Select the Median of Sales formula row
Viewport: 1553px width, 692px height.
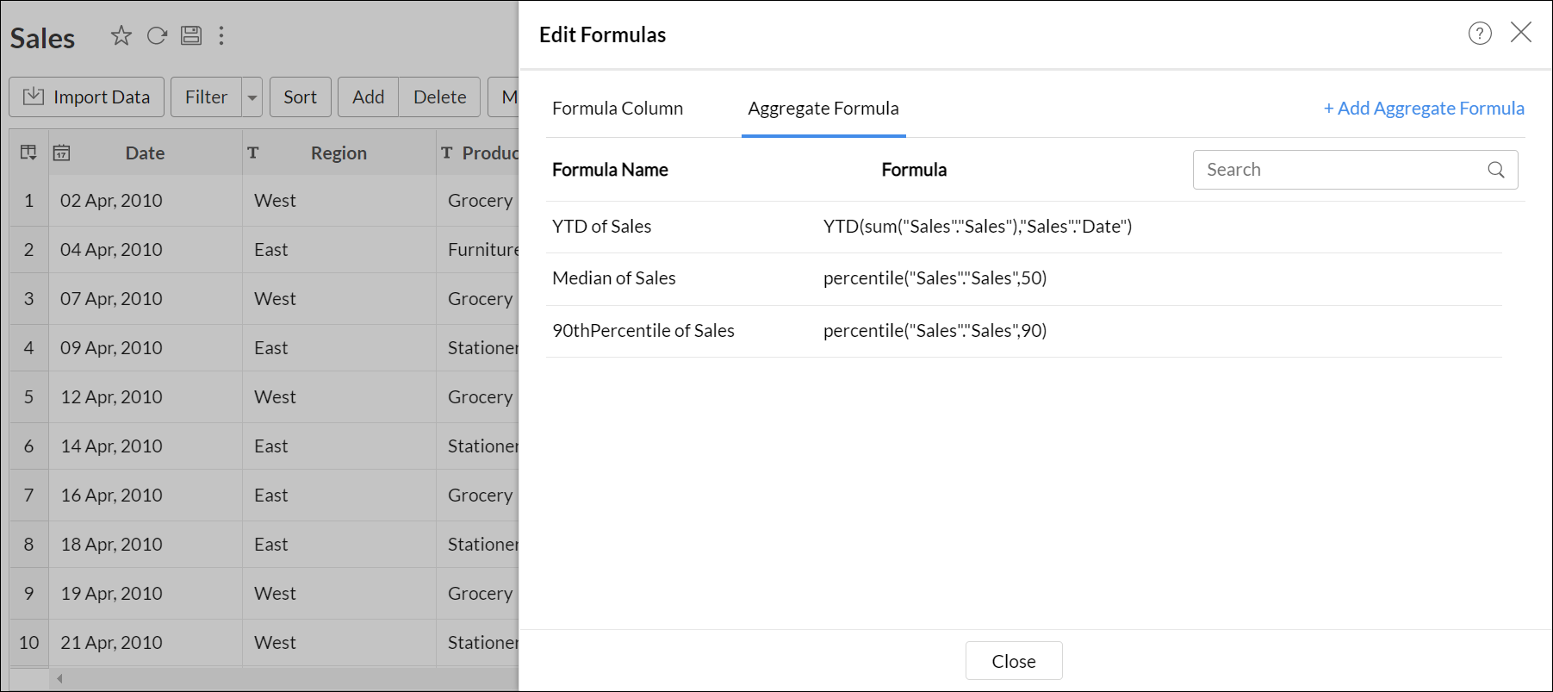coord(614,278)
